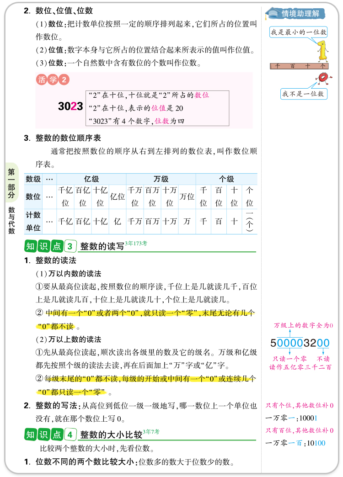This screenshot has width=343, height=477.
Task: Click the pink note 万级上的数字全为0
Action: (x=303, y=325)
